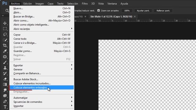The width and height of the screenshot is (196, 110).
Task: Open the Ventana menu
Action: pos(112,4)
